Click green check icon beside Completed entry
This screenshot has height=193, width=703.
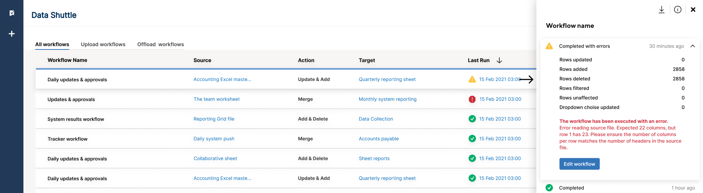tap(549, 188)
